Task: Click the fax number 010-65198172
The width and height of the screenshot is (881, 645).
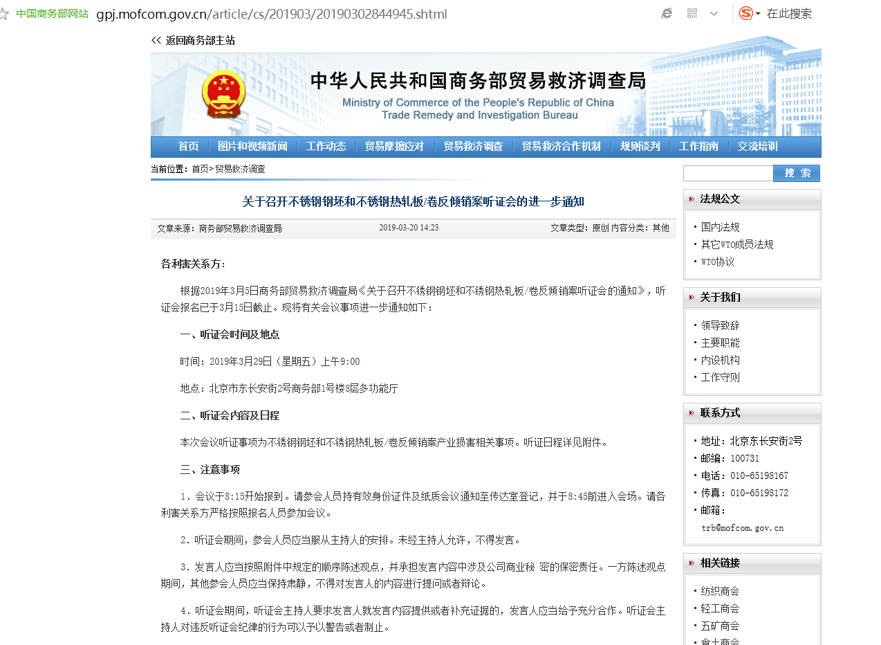Action: click(x=759, y=493)
